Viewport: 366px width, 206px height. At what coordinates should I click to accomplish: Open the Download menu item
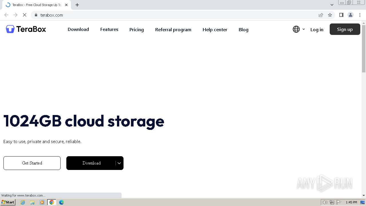[78, 29]
